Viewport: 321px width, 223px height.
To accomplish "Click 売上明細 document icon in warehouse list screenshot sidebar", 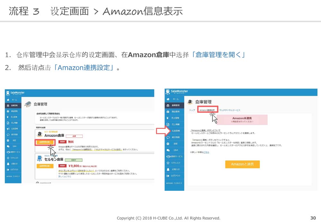I will coord(8,123).
